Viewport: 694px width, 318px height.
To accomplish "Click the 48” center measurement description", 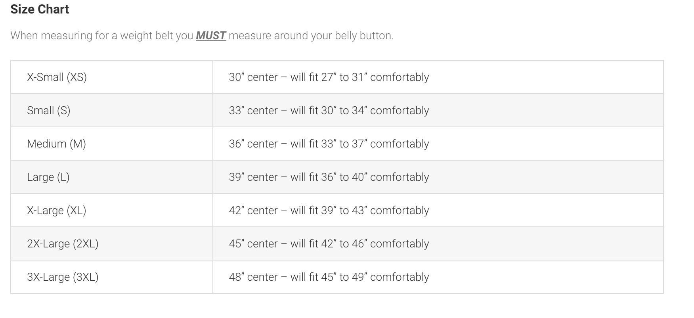I will 329,277.
